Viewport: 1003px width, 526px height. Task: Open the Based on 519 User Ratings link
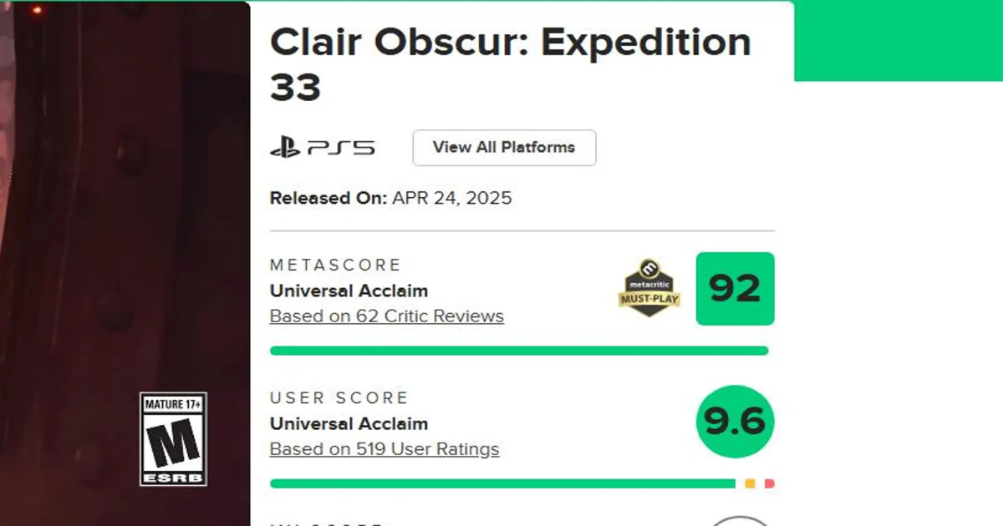click(x=384, y=449)
